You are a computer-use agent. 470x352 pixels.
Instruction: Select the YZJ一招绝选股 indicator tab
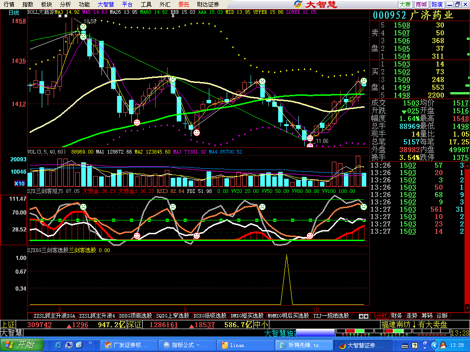[331, 316]
